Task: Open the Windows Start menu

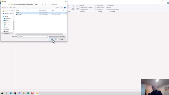Action: click(x=2, y=93)
